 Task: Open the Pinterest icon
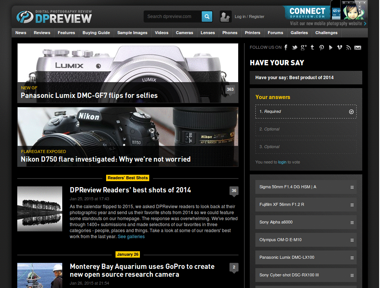point(321,47)
